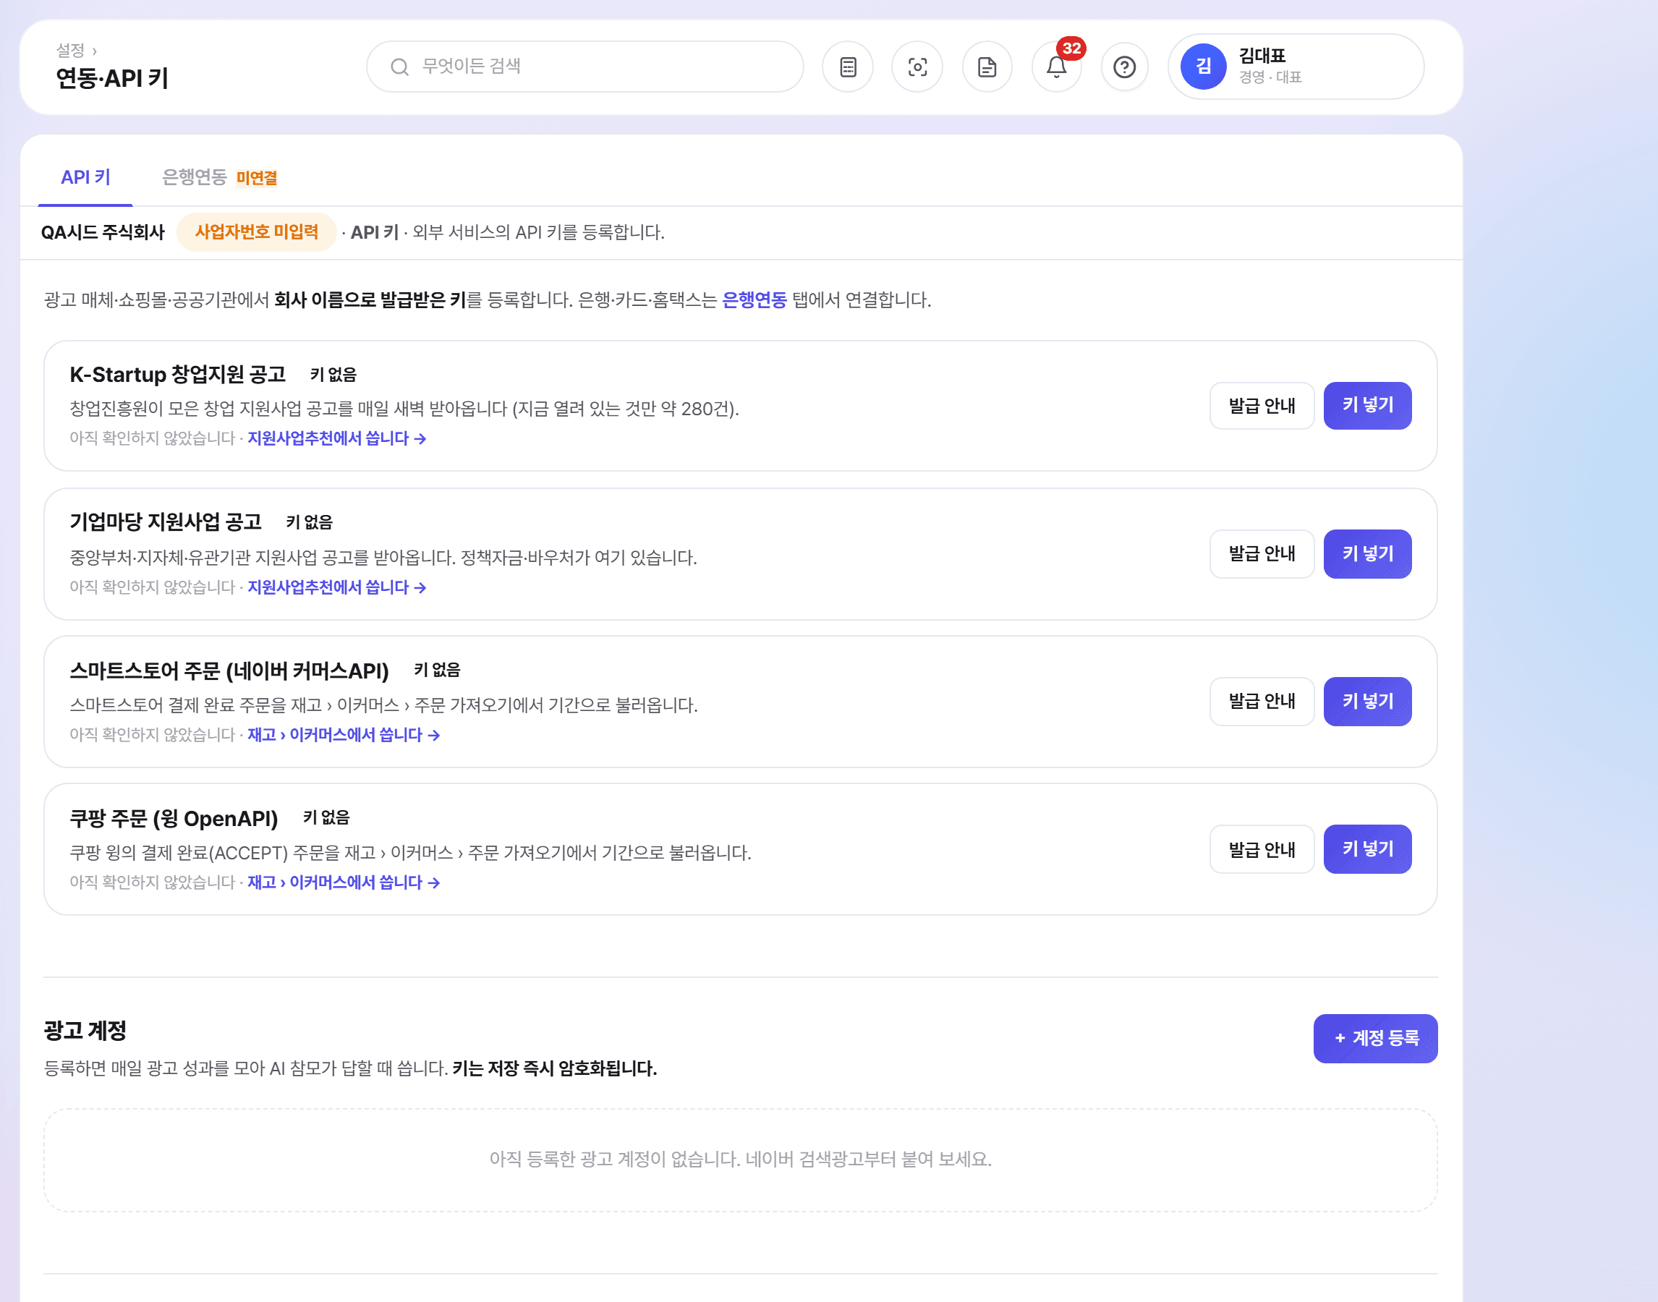Click the K-Startup 창업지원 공고 title
The height and width of the screenshot is (1302, 1658).
(x=178, y=374)
